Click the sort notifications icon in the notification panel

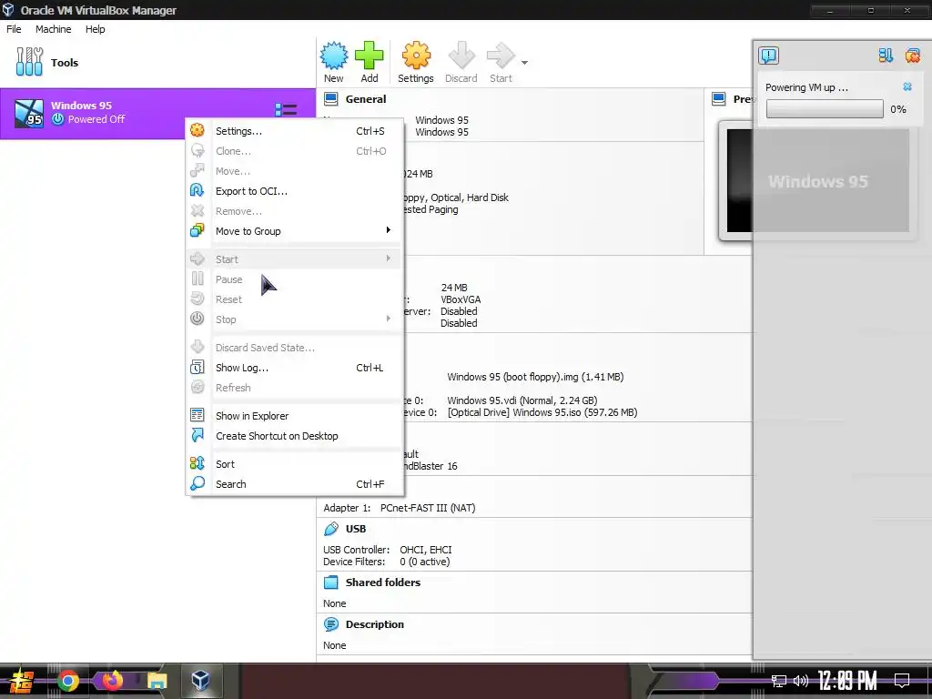(886, 56)
